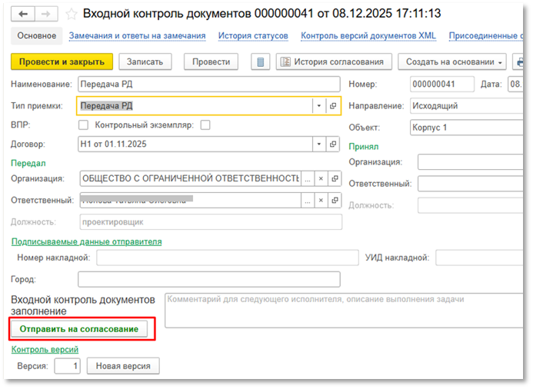
Task: Enable the Контрольный экземпляр checkbox
Action: pos(205,125)
